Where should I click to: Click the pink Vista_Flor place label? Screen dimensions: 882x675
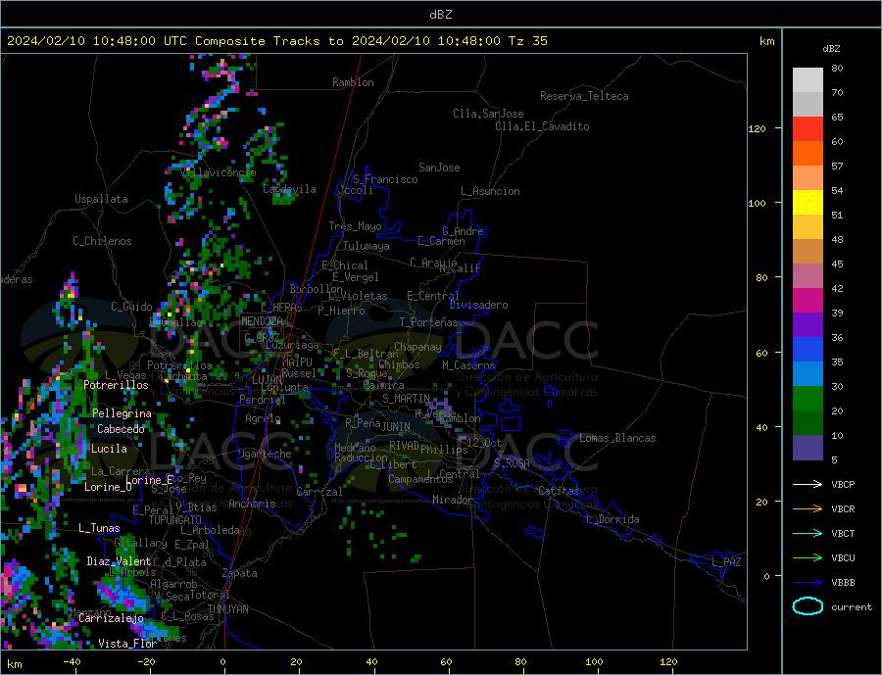coord(127,644)
